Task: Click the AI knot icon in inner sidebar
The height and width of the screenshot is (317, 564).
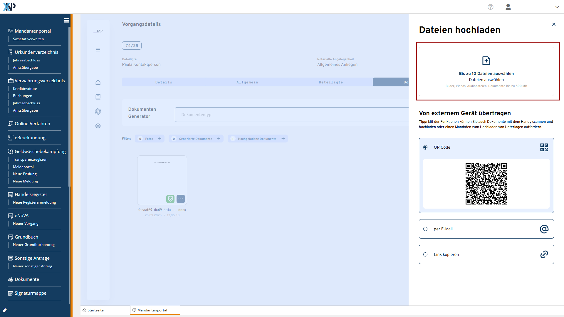Action: [x=98, y=111]
